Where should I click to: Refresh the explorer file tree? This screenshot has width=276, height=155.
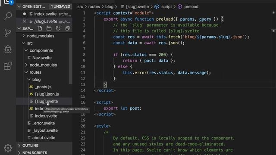(x=58, y=28)
